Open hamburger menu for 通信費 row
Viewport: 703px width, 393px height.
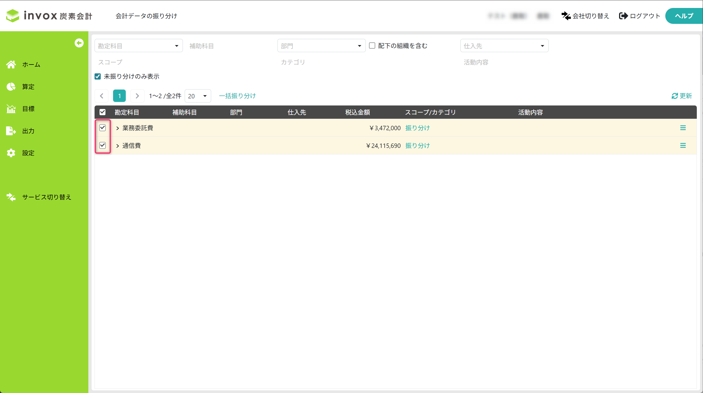tap(683, 146)
